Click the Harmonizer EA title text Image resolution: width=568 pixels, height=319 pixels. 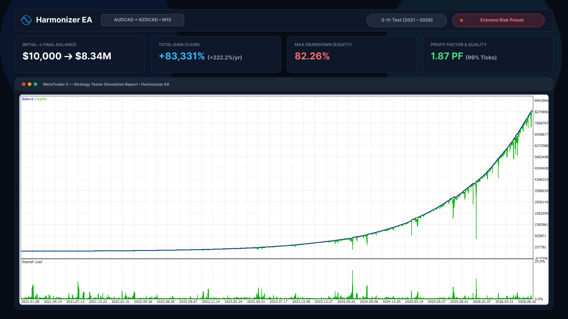[64, 20]
